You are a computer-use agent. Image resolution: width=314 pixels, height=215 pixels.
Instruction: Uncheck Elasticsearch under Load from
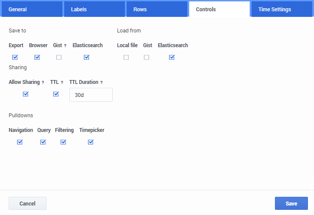coord(172,57)
